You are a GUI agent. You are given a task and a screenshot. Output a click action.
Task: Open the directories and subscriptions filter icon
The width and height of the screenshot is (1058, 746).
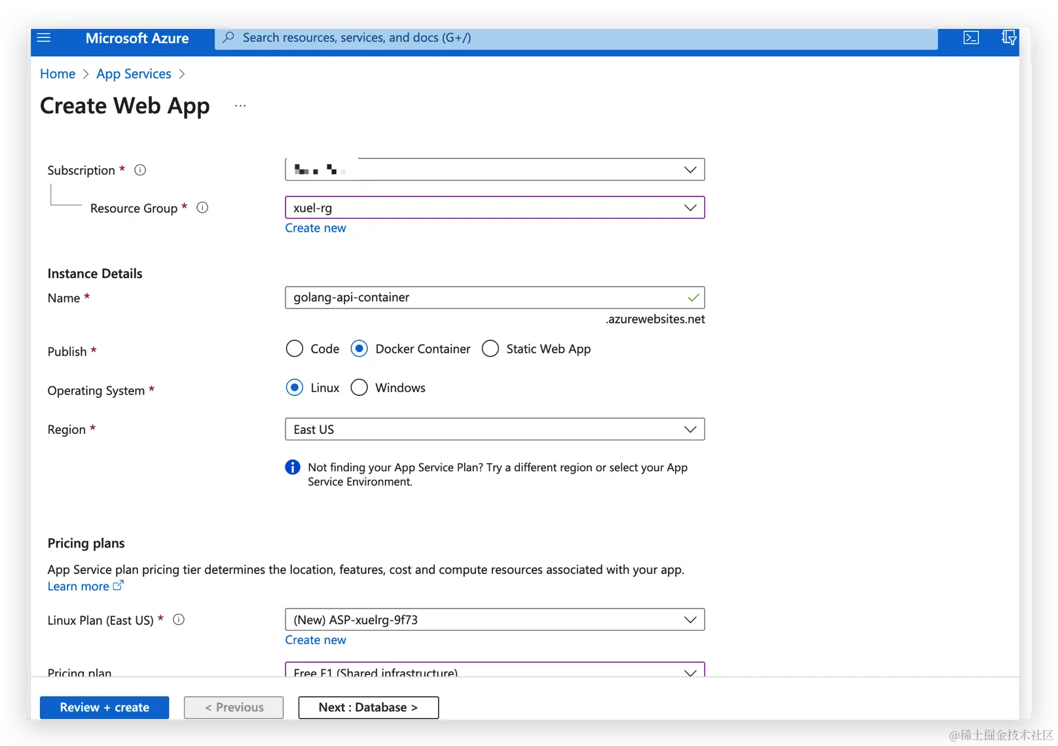click(x=1009, y=38)
